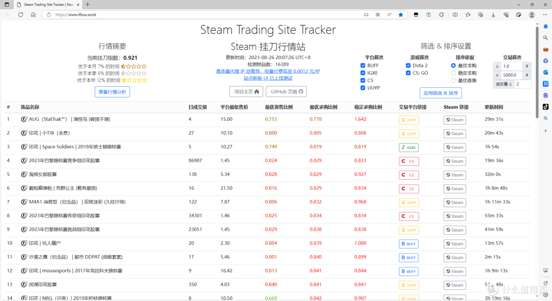Open the sidebar red toolbox icon
This screenshot has height=301, width=552.
point(545,49)
